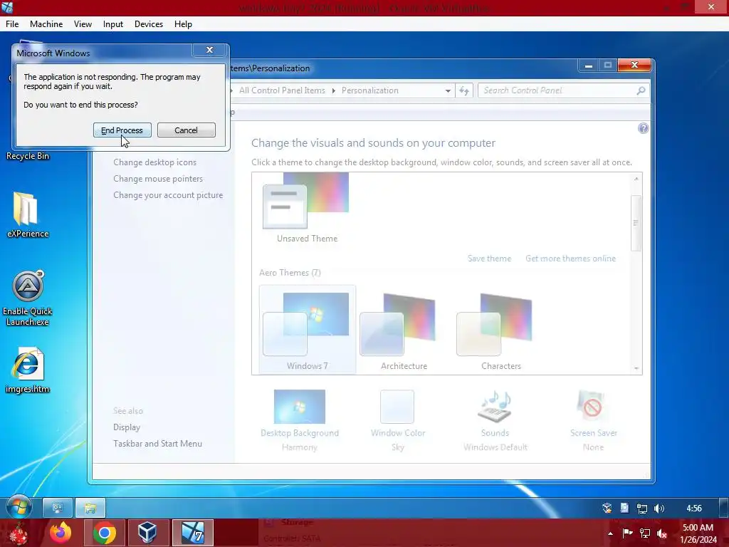
Task: Open the Sounds Windows Default setting
Action: click(495, 420)
